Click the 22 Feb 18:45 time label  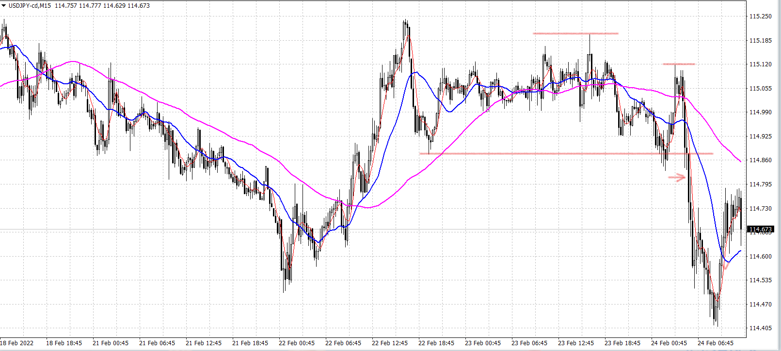(436, 343)
